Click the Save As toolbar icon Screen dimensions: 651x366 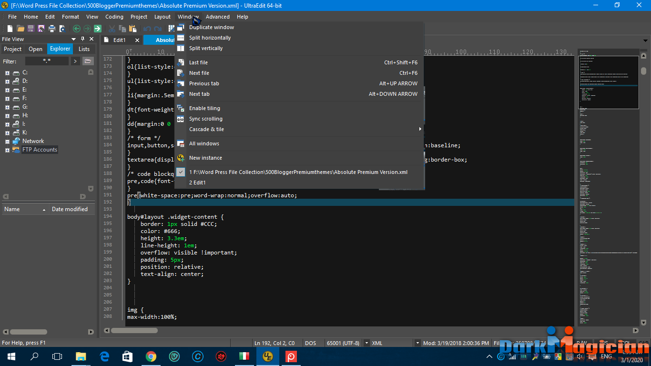(x=41, y=29)
